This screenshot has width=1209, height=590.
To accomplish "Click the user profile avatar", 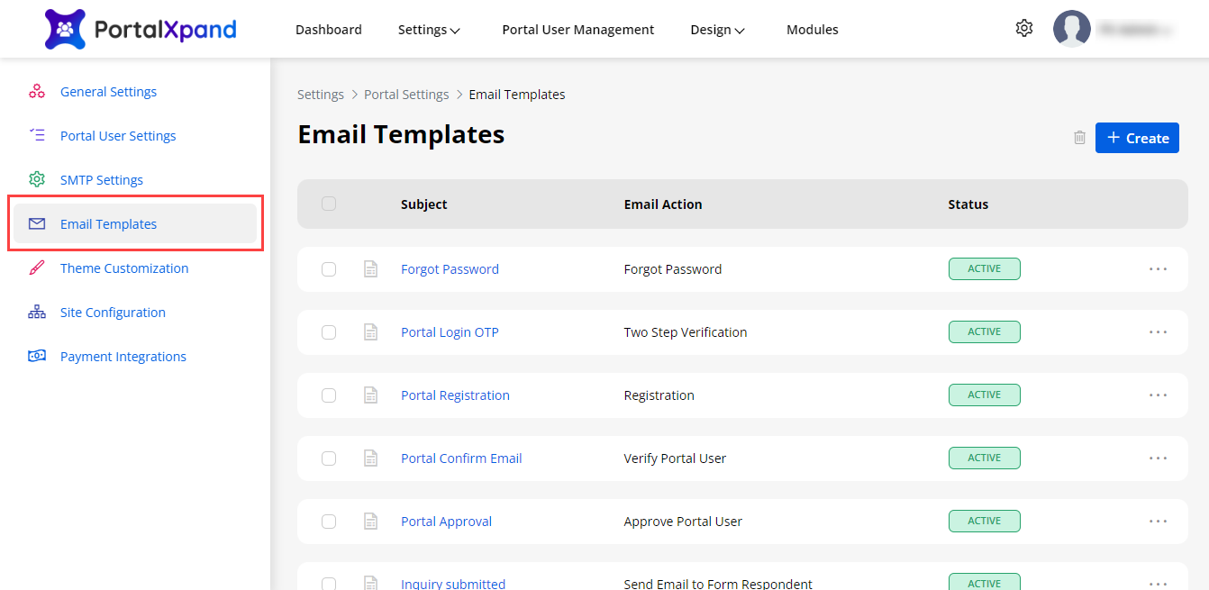I will 1071,29.
